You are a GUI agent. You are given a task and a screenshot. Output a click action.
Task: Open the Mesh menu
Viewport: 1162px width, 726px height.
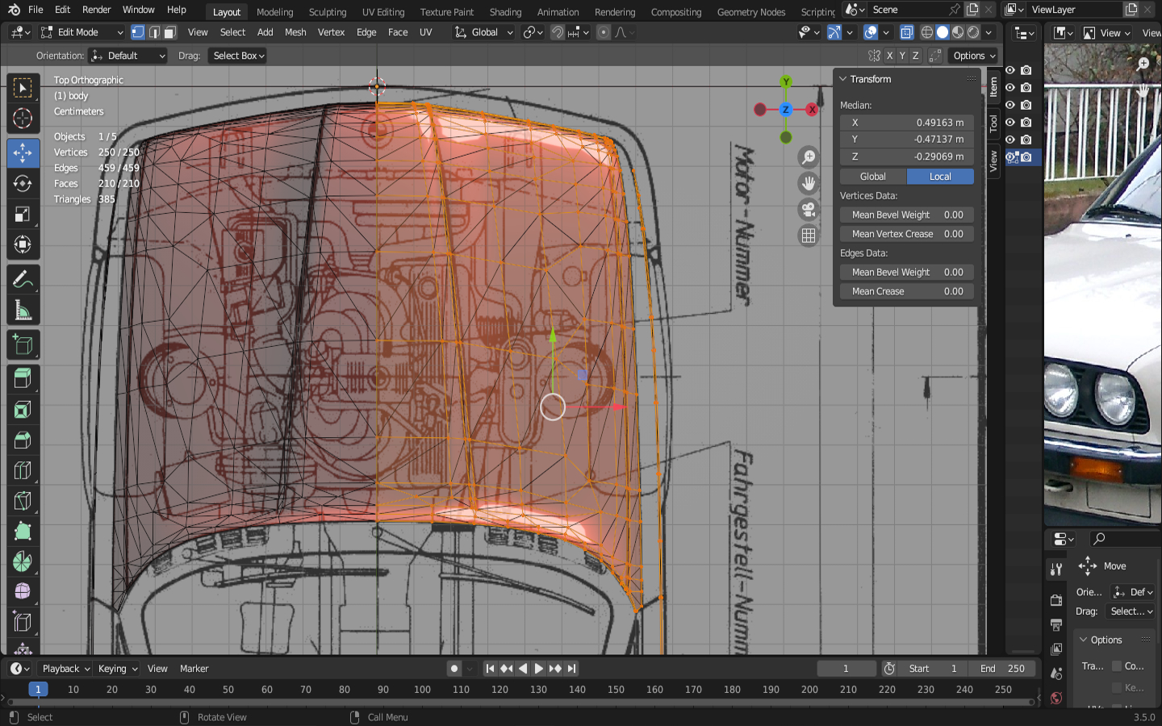(x=295, y=32)
